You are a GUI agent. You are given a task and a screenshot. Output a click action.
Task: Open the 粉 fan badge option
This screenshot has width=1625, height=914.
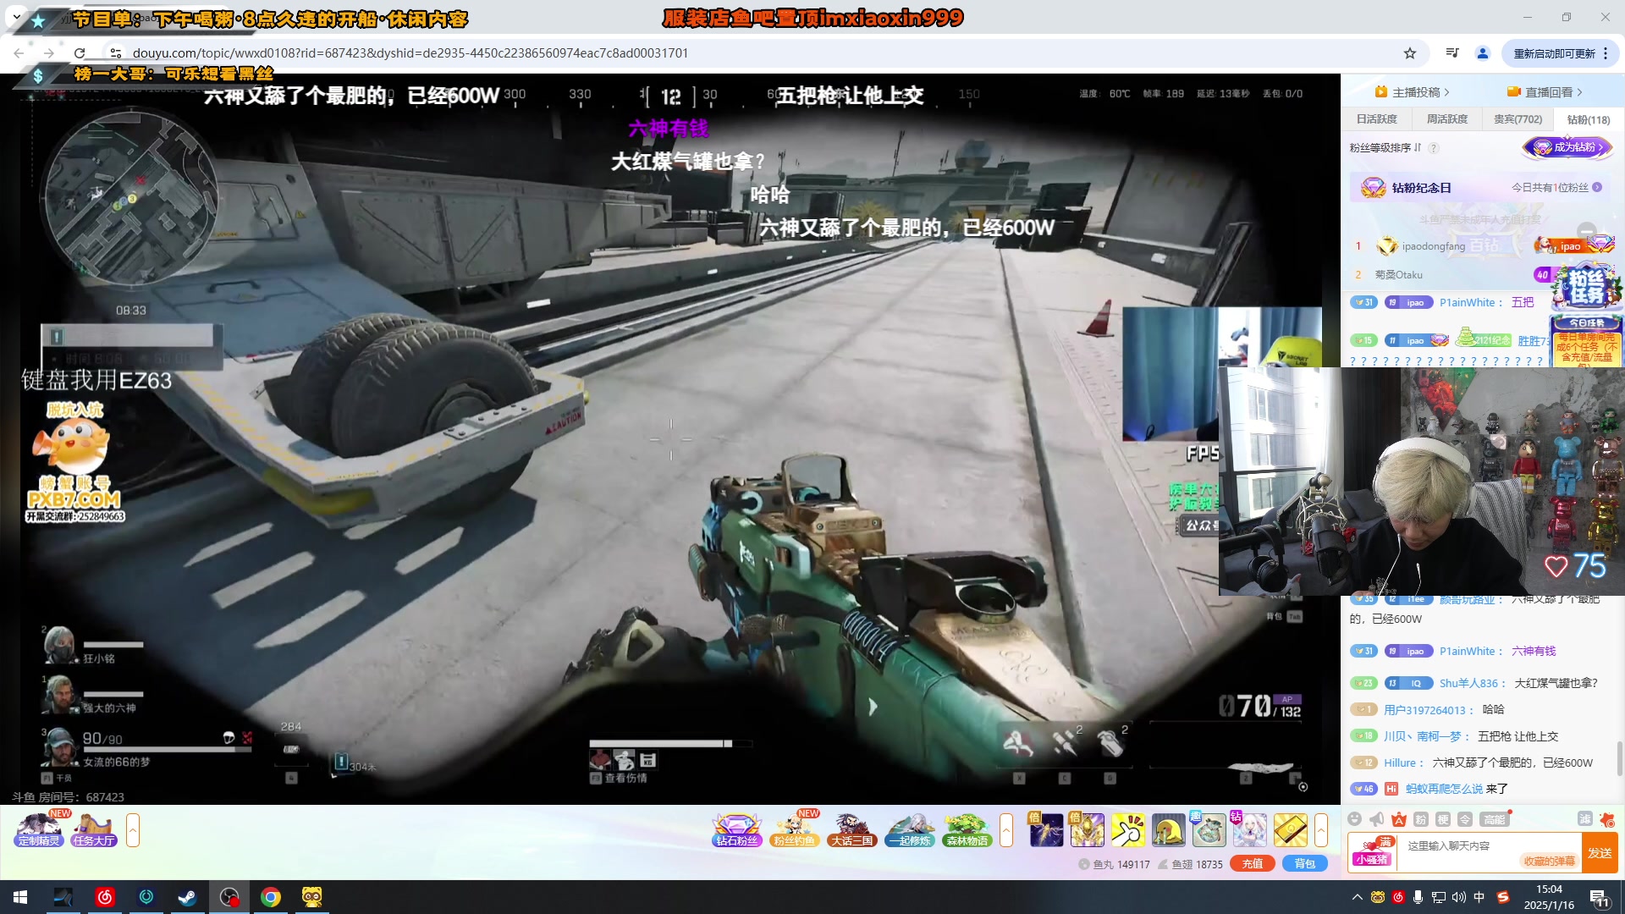pyautogui.click(x=1421, y=819)
